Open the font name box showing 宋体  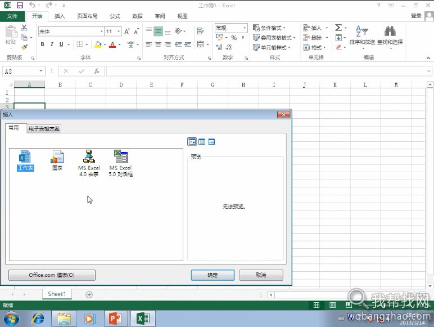[x=71, y=32]
